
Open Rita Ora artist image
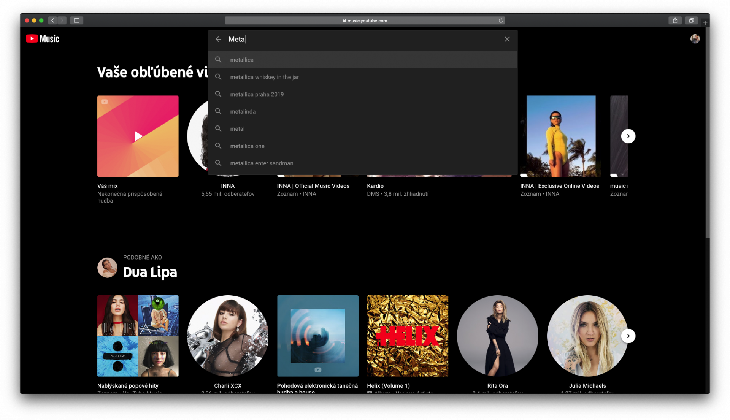pyautogui.click(x=497, y=336)
